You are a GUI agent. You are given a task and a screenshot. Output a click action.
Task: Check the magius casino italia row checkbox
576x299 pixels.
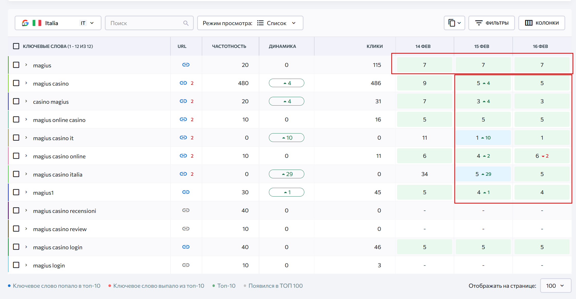coord(16,174)
